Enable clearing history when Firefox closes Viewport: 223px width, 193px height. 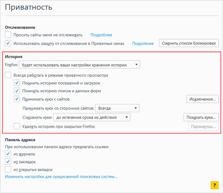pyautogui.click(x=17, y=126)
